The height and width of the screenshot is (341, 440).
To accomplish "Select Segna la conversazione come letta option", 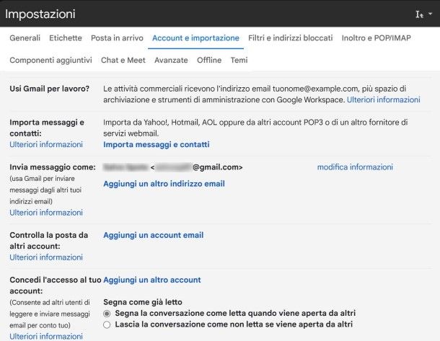I will (x=107, y=313).
